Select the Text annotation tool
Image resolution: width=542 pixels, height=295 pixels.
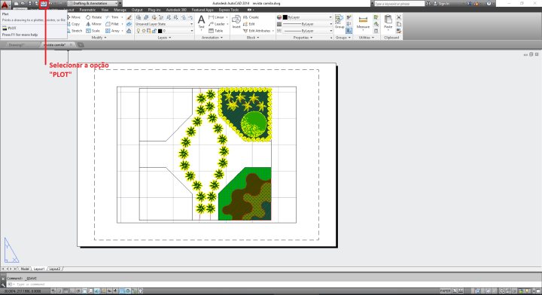[201, 23]
